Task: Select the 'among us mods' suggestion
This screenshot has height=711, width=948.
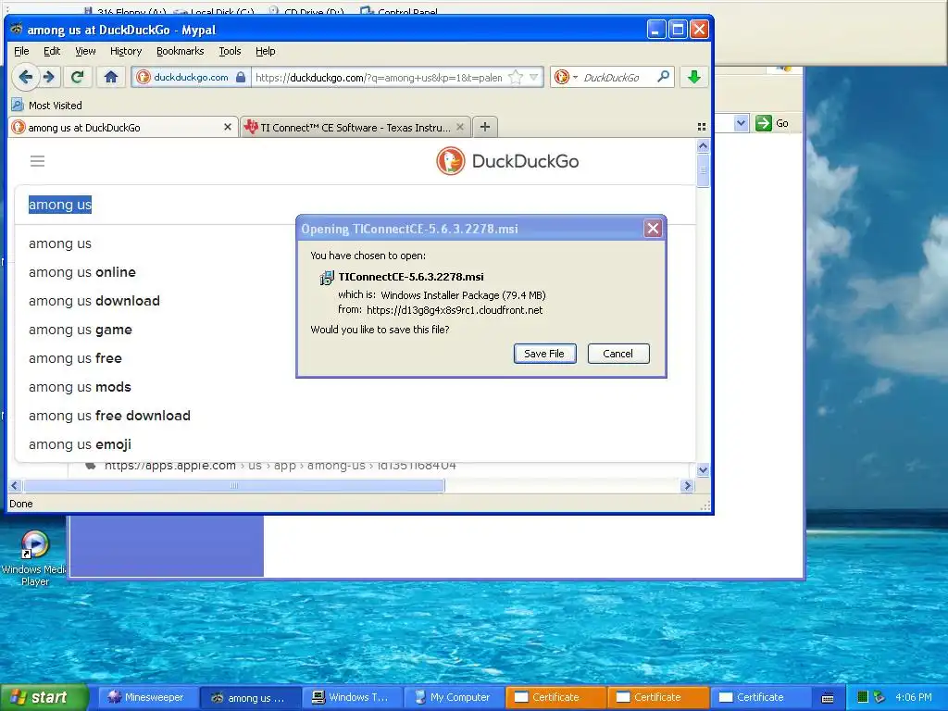Action: 80,387
